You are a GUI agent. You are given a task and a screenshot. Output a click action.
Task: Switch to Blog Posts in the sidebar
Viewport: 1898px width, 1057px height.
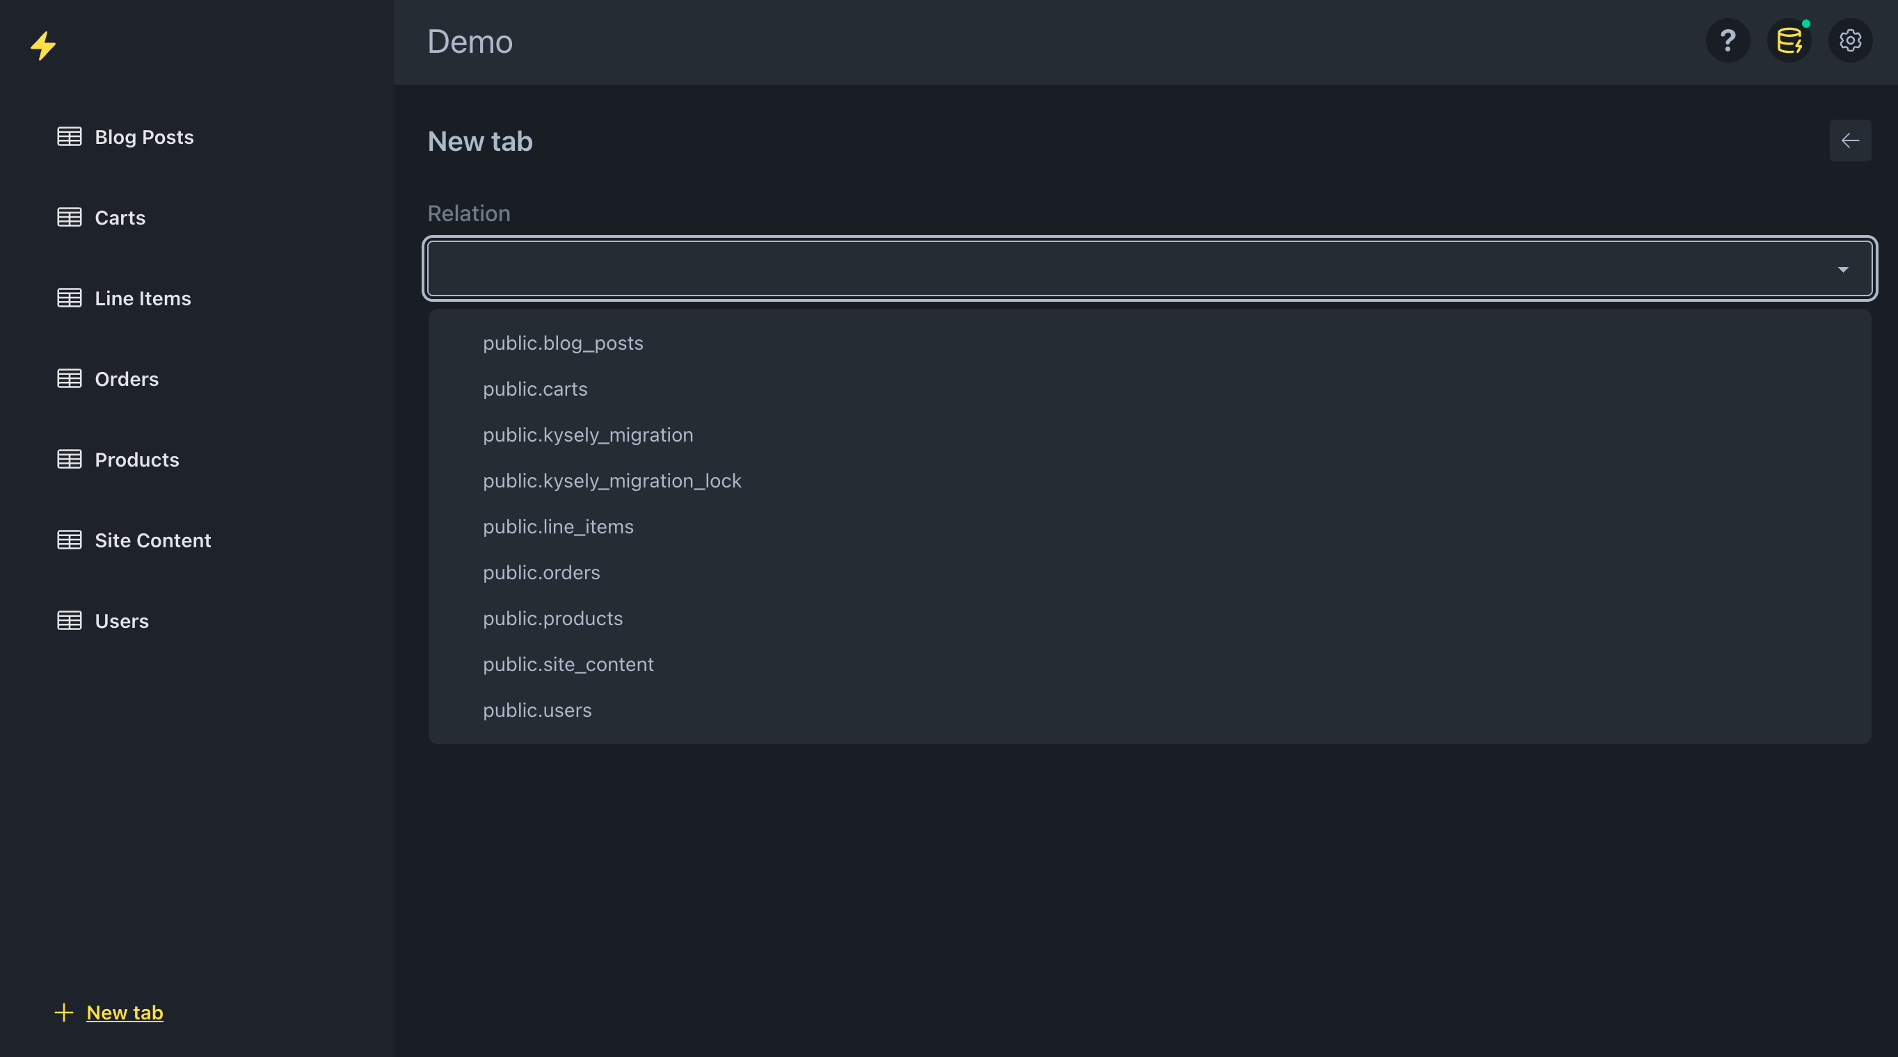click(144, 137)
